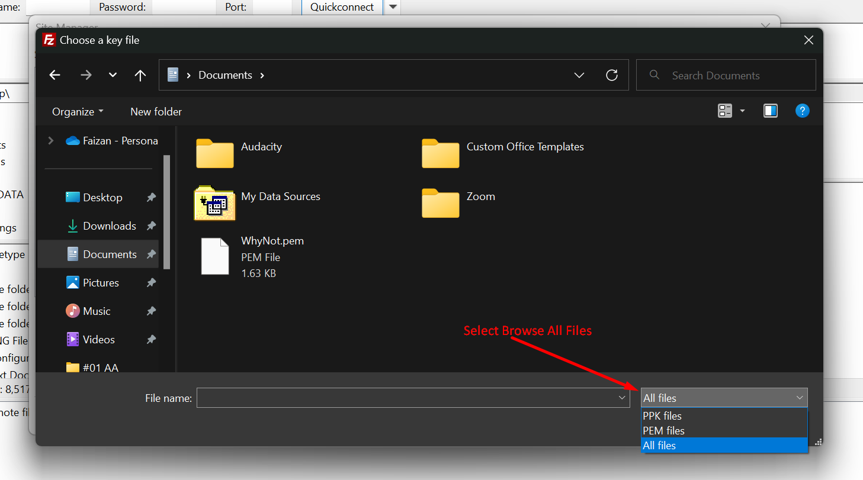Go up one folder level
This screenshot has height=480, width=863.
(140, 75)
